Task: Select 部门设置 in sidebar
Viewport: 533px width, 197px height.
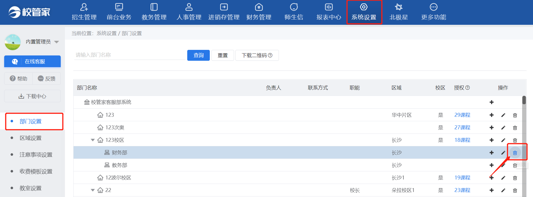Action: click(x=31, y=121)
